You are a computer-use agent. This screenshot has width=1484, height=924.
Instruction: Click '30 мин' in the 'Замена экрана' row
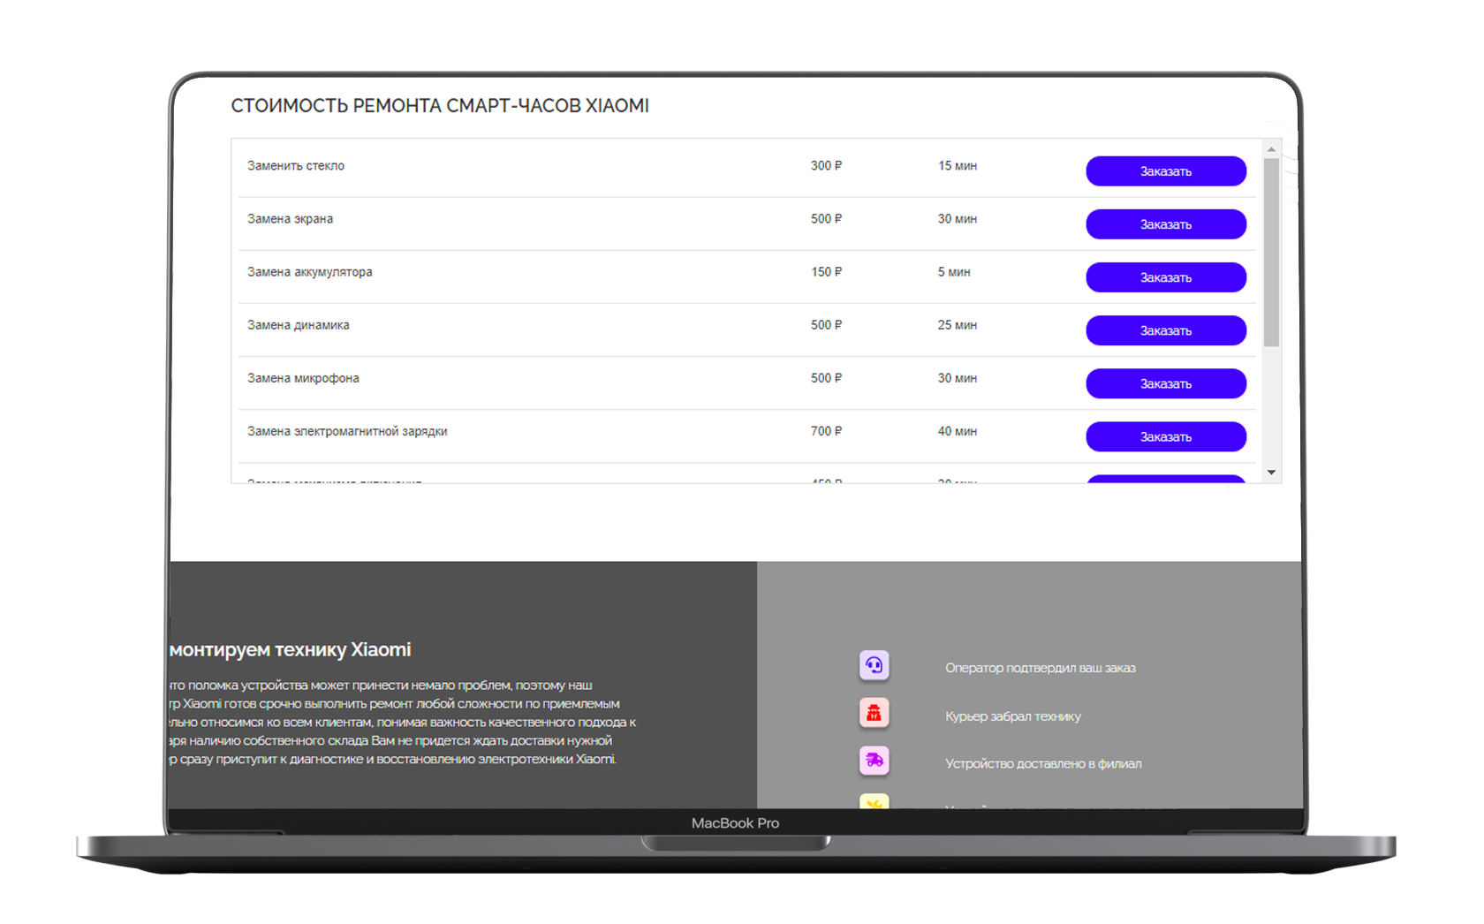coord(958,219)
